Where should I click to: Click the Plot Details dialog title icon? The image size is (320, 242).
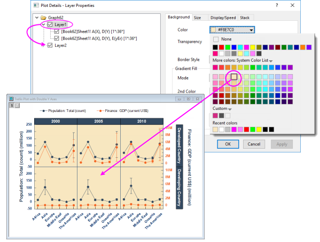click(36, 5)
